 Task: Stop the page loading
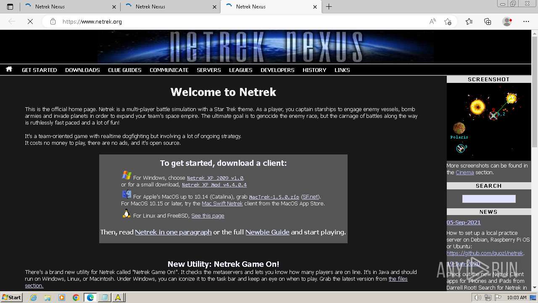(x=30, y=21)
